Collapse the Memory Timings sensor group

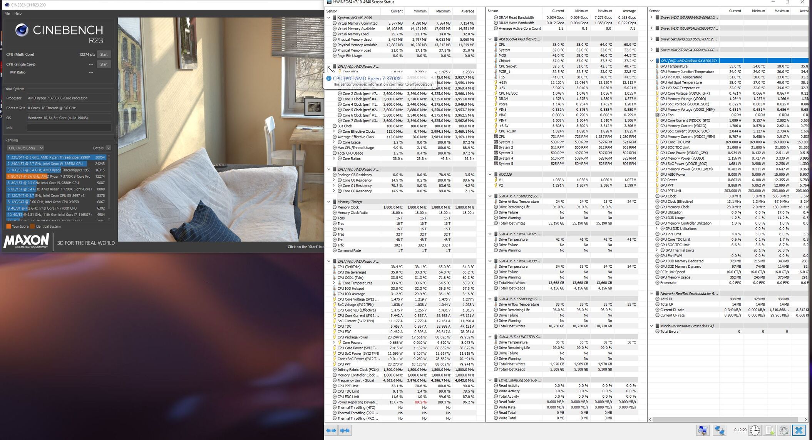(x=328, y=202)
